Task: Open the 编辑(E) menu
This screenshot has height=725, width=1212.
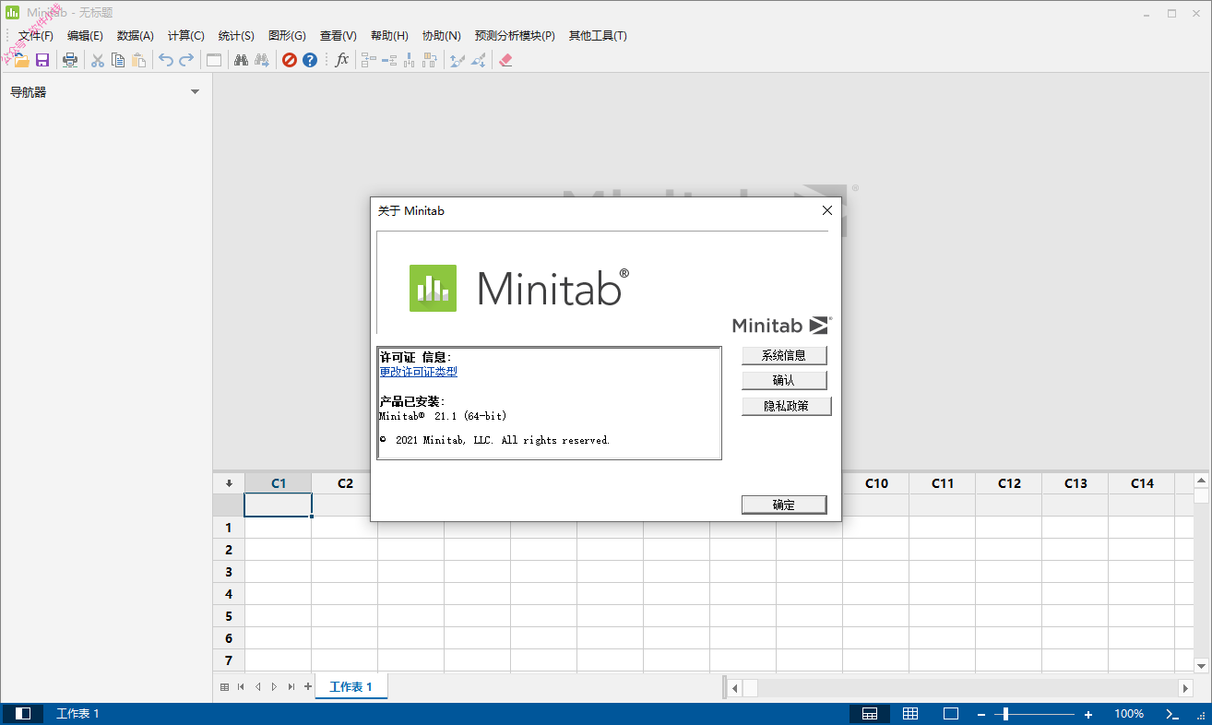Action: (85, 36)
